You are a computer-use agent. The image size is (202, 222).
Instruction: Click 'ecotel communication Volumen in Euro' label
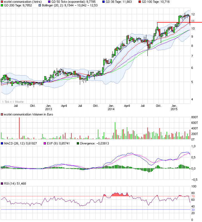point(28,114)
